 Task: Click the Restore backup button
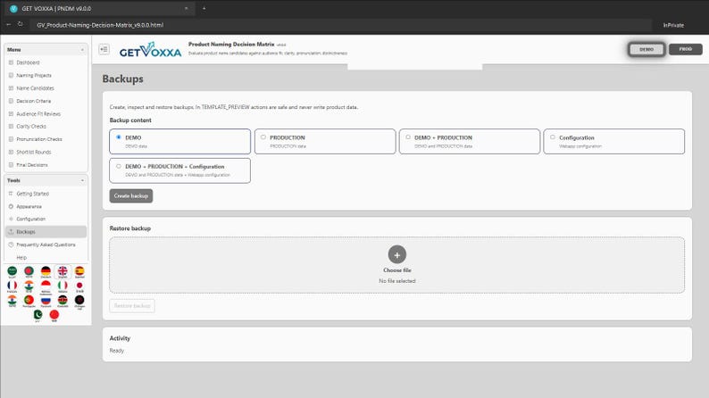[132, 306]
